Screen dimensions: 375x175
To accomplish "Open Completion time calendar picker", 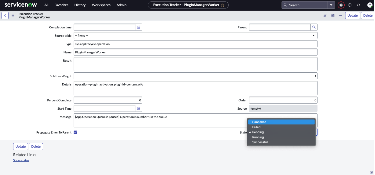I will 139,27.
